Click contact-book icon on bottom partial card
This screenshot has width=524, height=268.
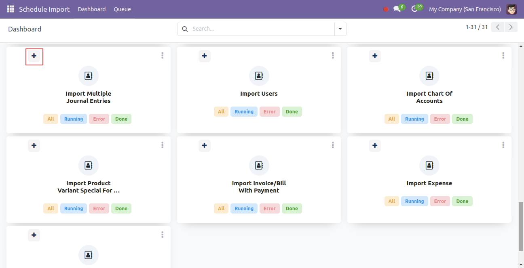click(89, 255)
